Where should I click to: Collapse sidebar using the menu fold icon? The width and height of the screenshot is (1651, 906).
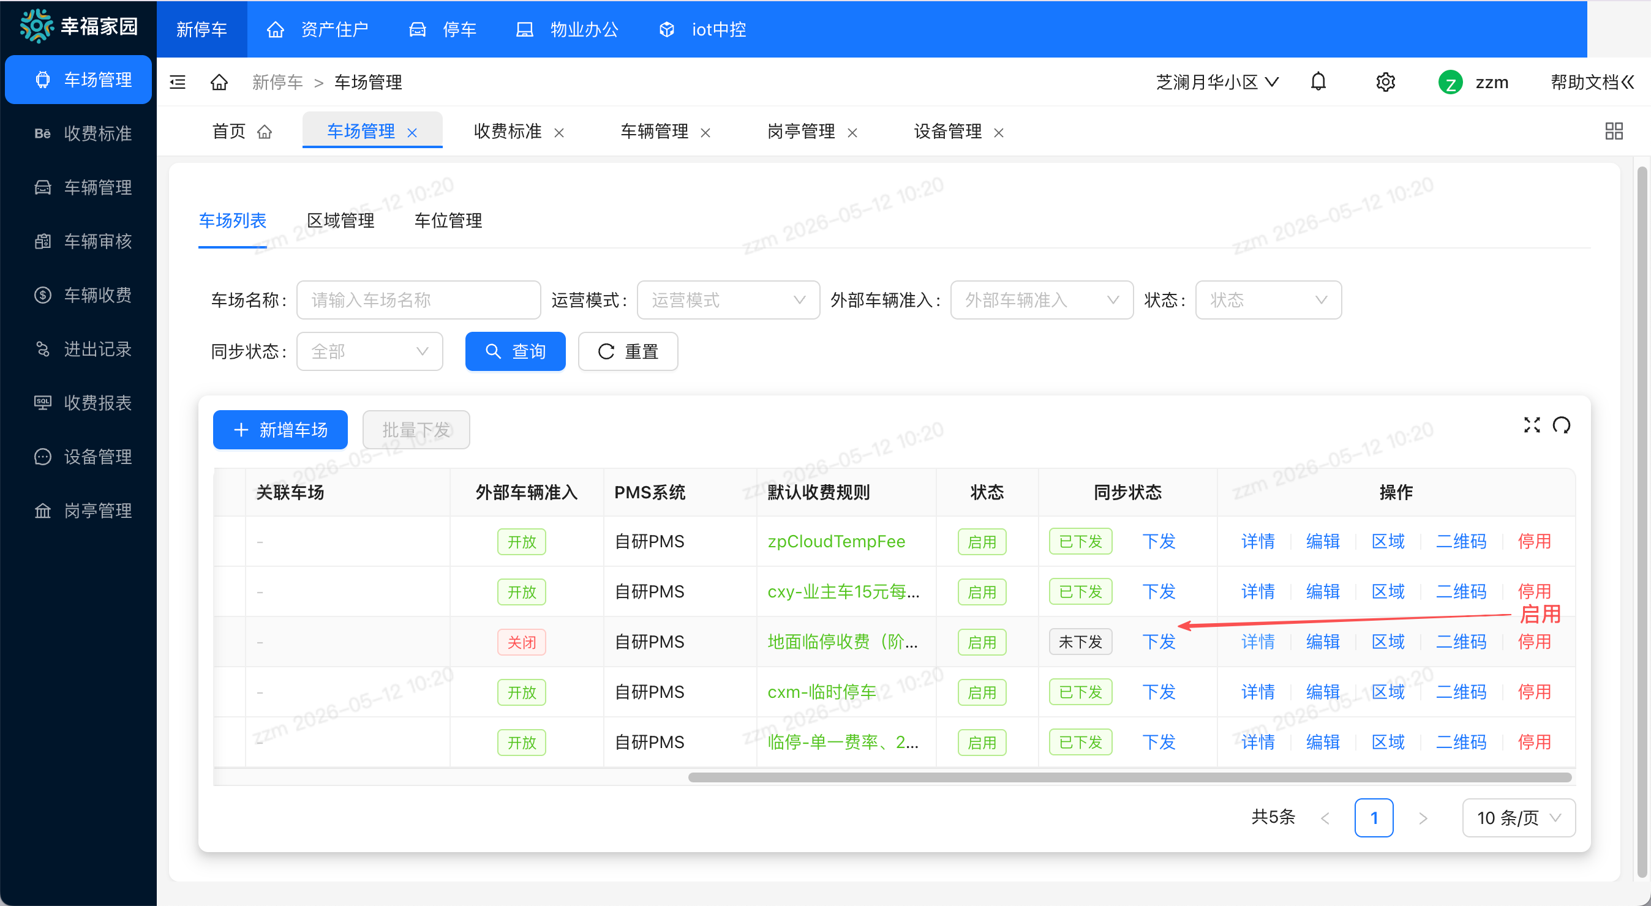coord(178,82)
